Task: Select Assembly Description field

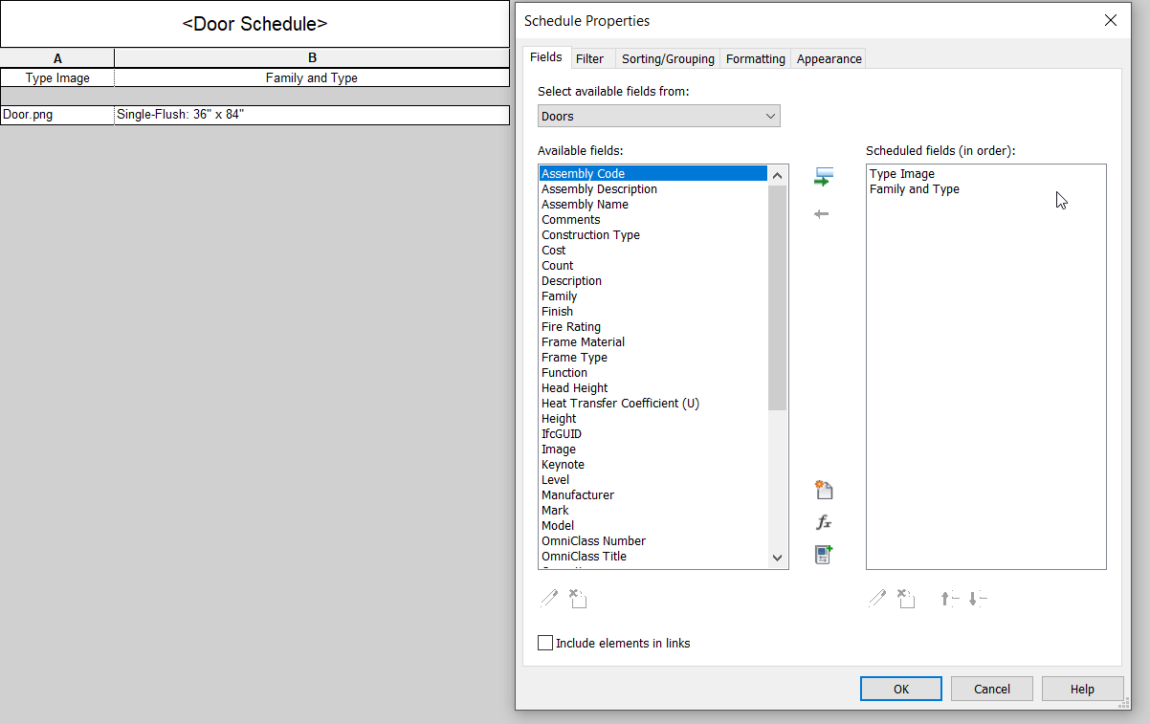Action: [653, 189]
